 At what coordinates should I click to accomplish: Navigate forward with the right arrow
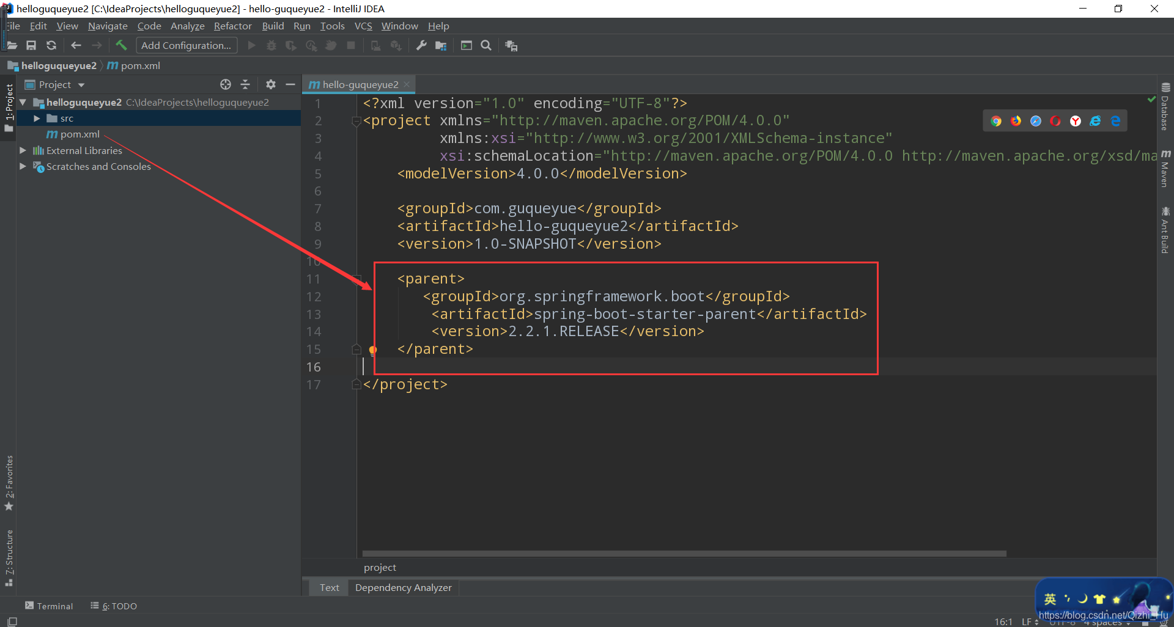97,45
